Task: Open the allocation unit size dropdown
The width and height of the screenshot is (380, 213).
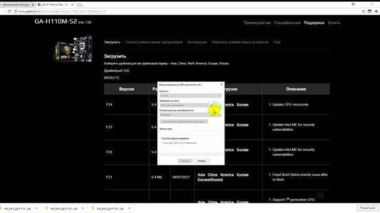Action: [x=191, y=115]
